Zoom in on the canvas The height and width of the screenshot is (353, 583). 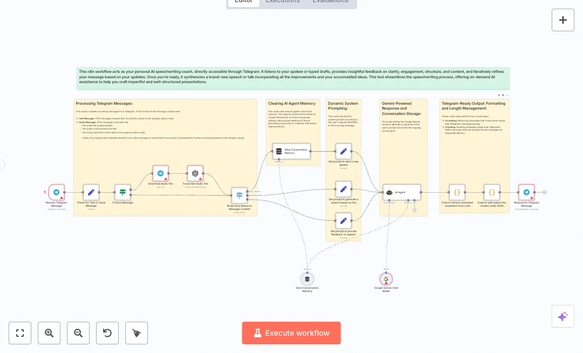(49, 333)
